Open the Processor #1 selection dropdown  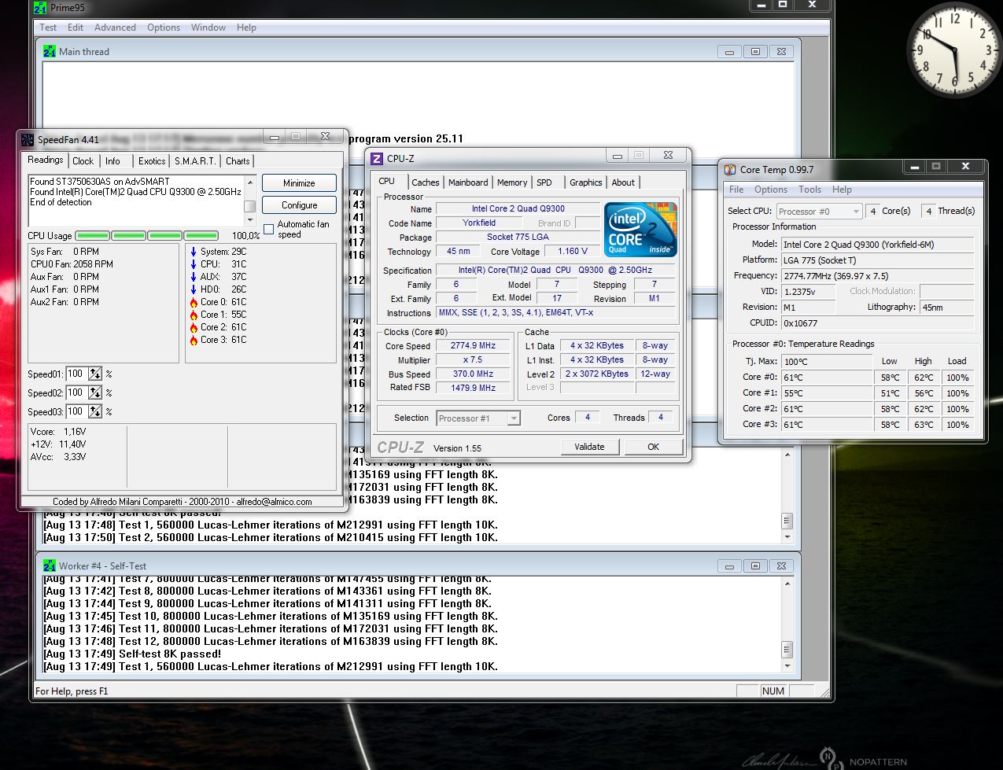[x=478, y=418]
